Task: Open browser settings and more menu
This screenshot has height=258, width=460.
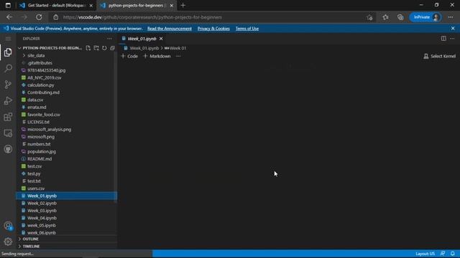Action: click(451, 17)
